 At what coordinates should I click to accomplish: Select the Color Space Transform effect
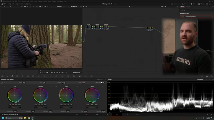click(x=196, y=17)
